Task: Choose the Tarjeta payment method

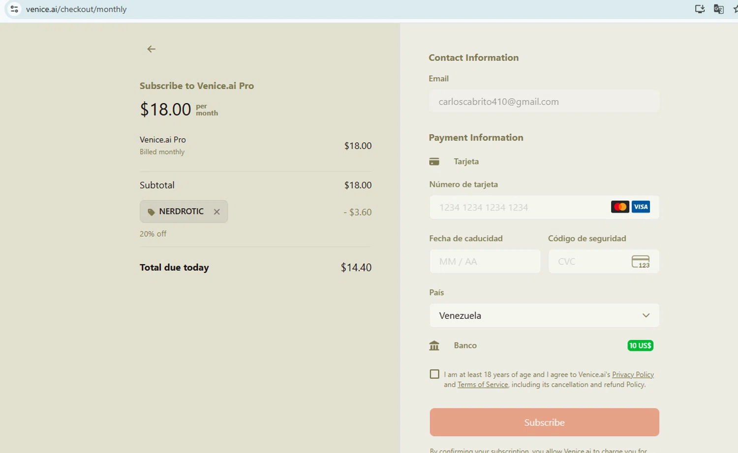Action: coord(466,162)
